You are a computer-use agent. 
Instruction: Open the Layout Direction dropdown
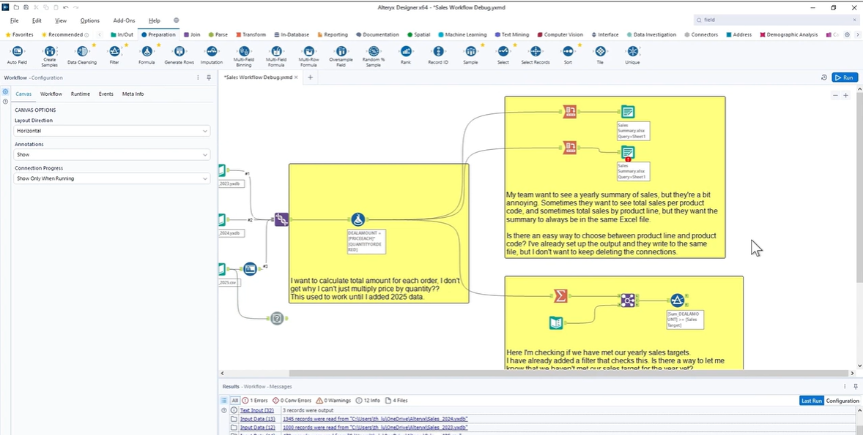coord(112,132)
